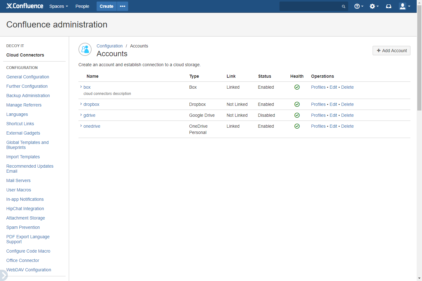Go to Configuration breadcrumb link

[109, 46]
